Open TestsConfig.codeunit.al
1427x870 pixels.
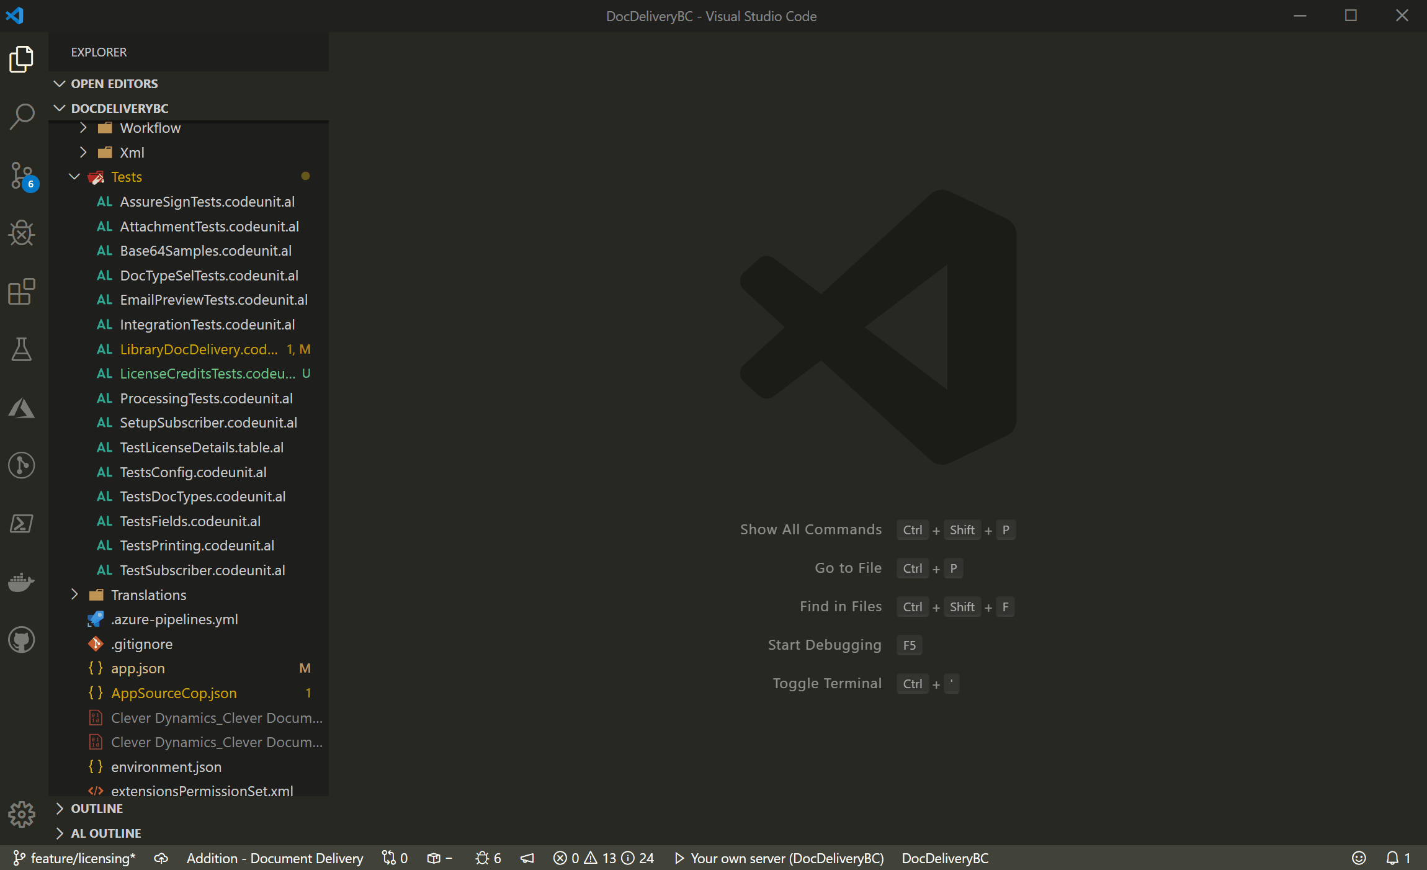(x=189, y=472)
